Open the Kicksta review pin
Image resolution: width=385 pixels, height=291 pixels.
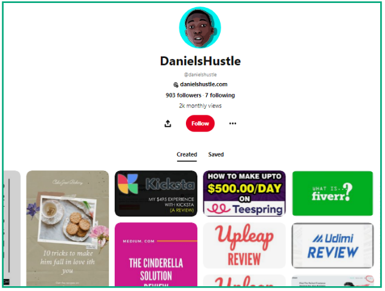(156, 194)
